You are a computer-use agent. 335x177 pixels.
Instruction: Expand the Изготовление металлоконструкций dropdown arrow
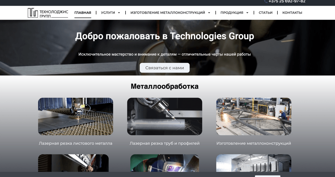click(209, 13)
